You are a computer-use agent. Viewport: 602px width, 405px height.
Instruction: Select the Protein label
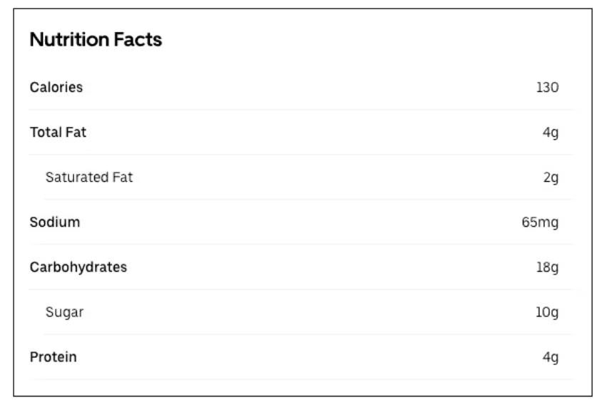53,357
